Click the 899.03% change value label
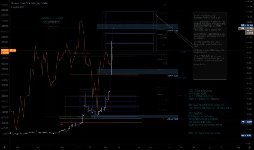 (x=250, y=31)
